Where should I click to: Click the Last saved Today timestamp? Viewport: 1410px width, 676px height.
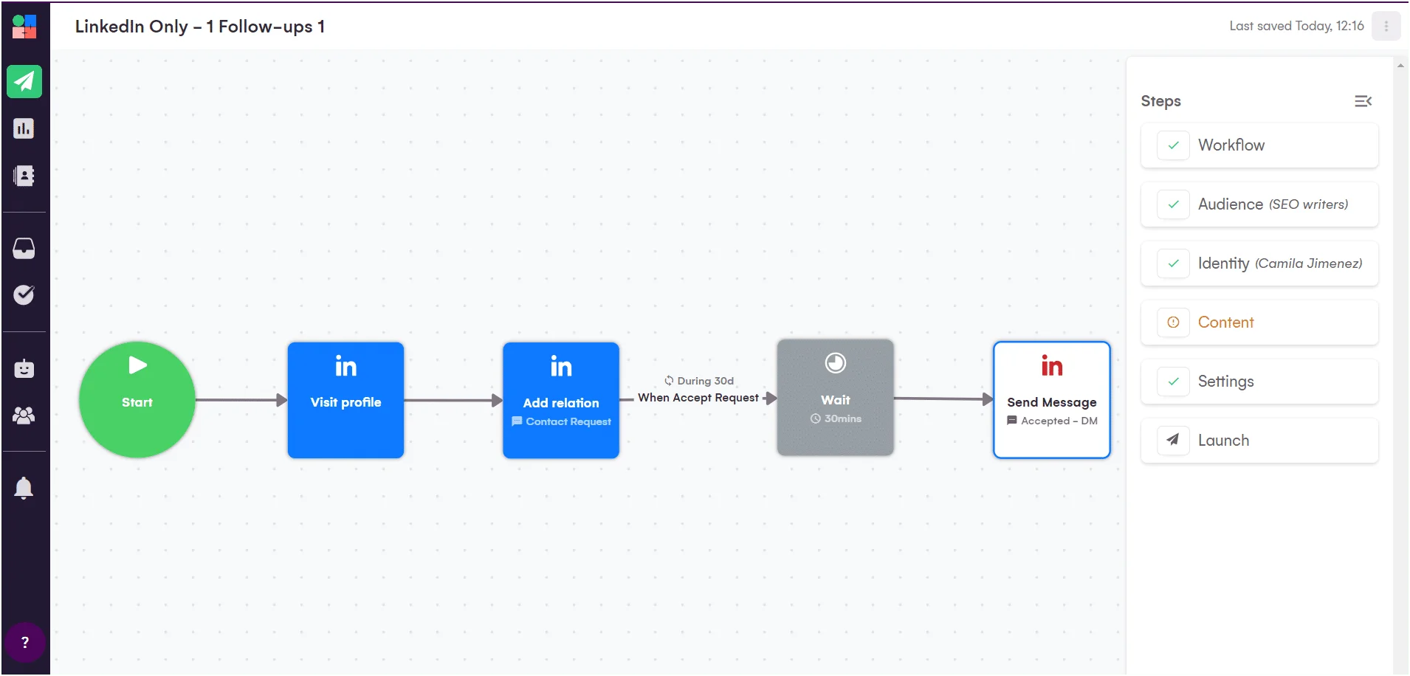(1296, 26)
